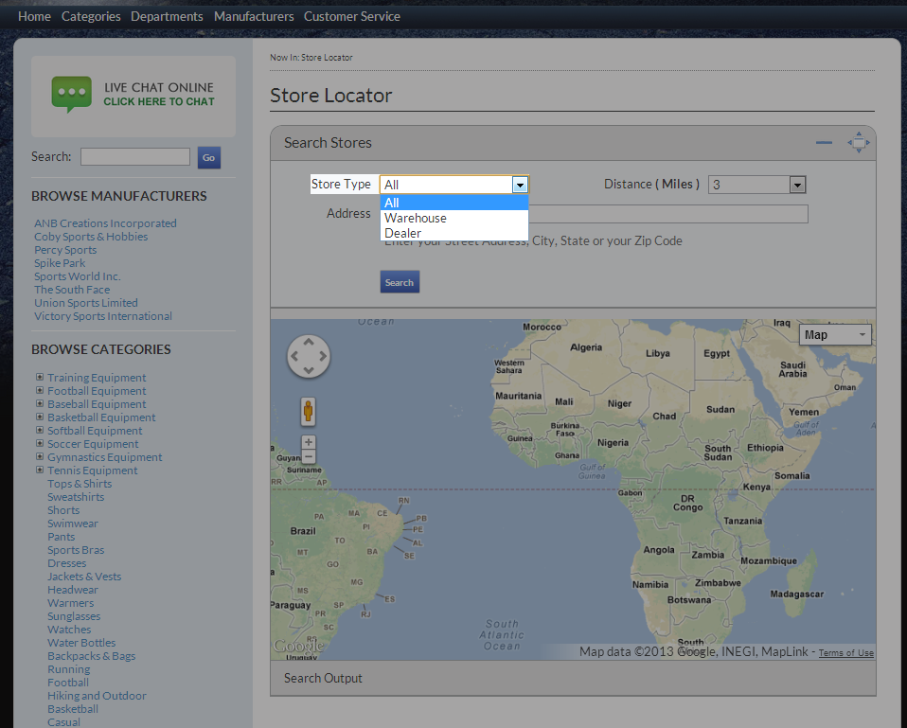907x728 pixels.
Task: Expand the Training Equipment category
Action: point(40,377)
